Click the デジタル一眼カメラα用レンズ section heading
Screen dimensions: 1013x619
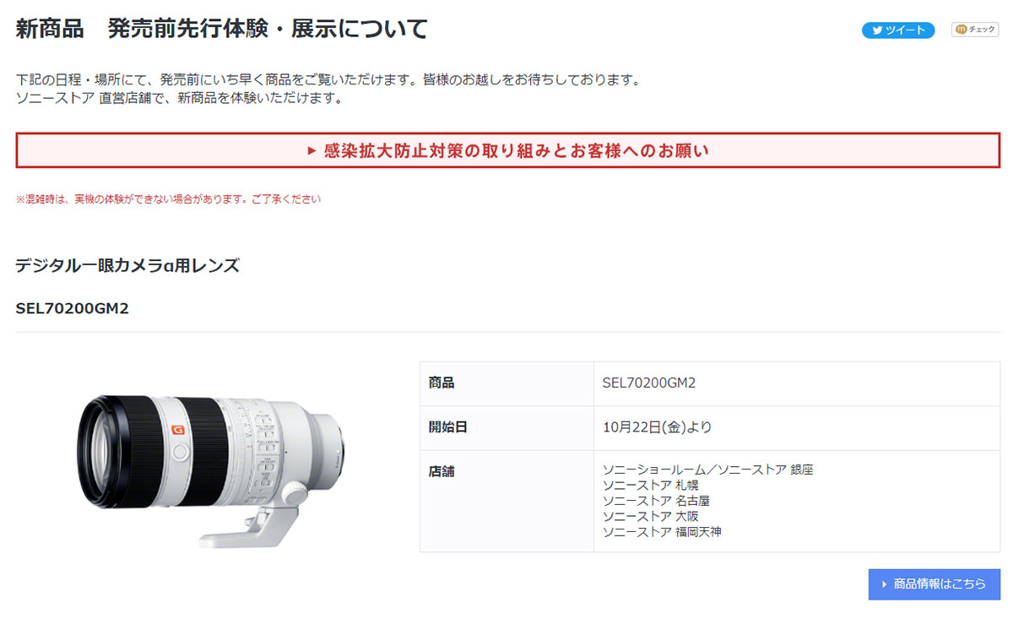click(127, 266)
